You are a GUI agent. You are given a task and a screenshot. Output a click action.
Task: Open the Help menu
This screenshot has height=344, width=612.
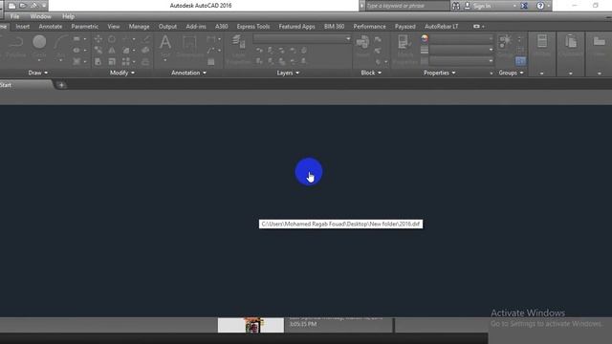68,16
